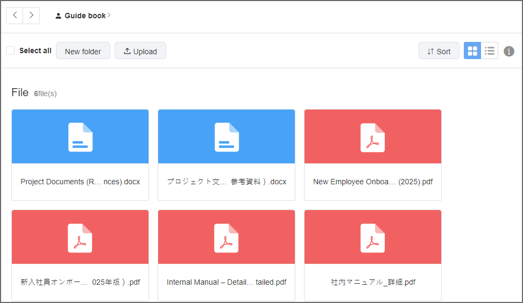Open the info details icon
This screenshot has height=303, width=523.
pos(509,51)
